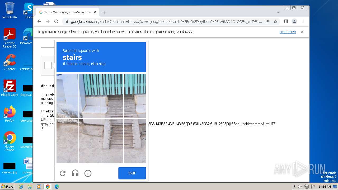The image size is (338, 190).
Task: Open the Learn more link
Action: pos(288,32)
